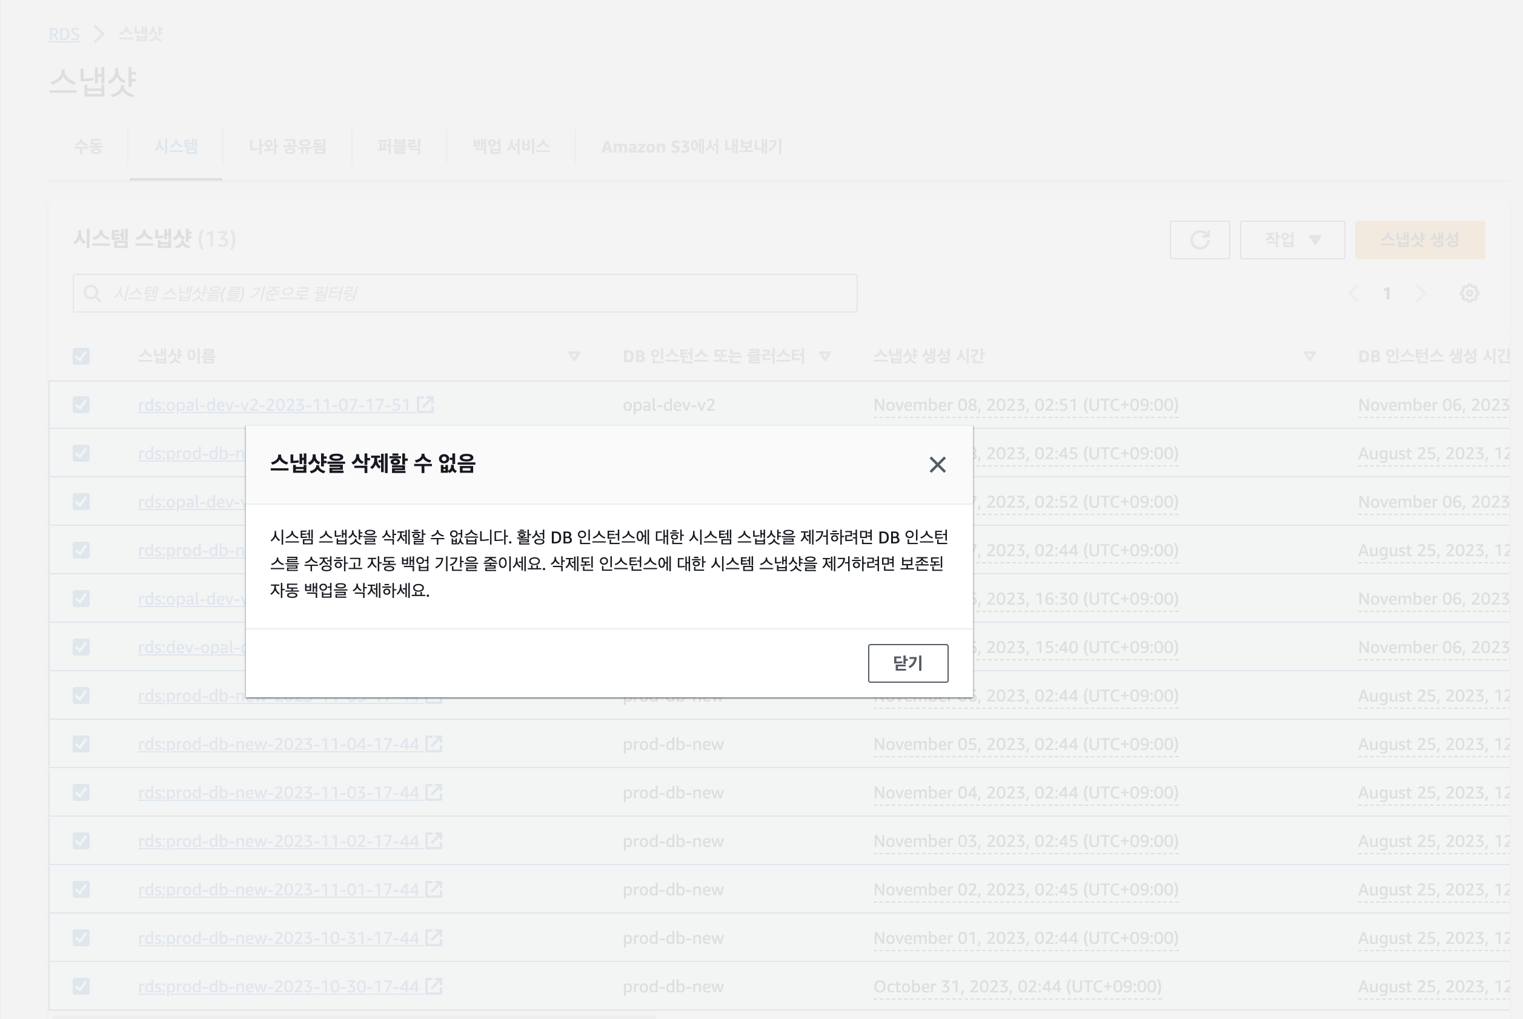Go to previous page arrow in pagination
The image size is (1523, 1019).
tap(1354, 294)
